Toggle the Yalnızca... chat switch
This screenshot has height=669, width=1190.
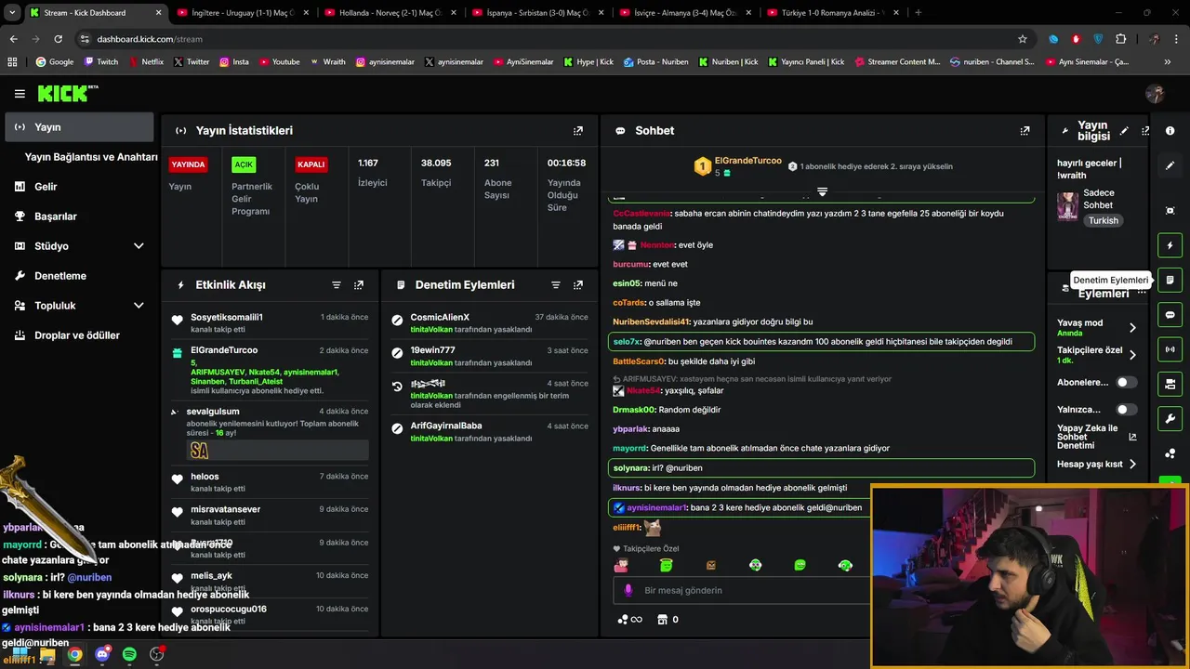[x=1126, y=409]
